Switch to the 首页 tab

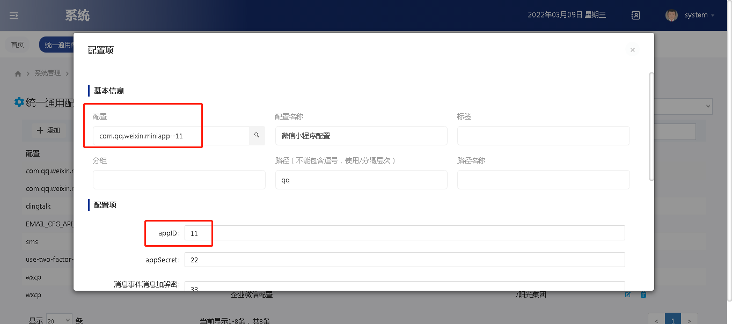click(x=18, y=45)
